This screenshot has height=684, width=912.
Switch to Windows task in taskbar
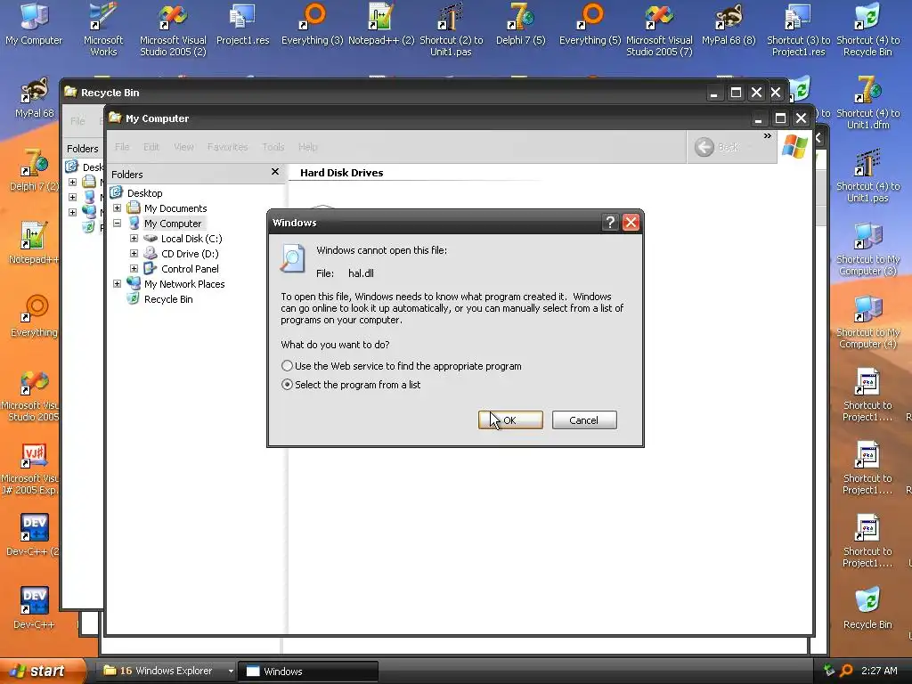[308, 672]
